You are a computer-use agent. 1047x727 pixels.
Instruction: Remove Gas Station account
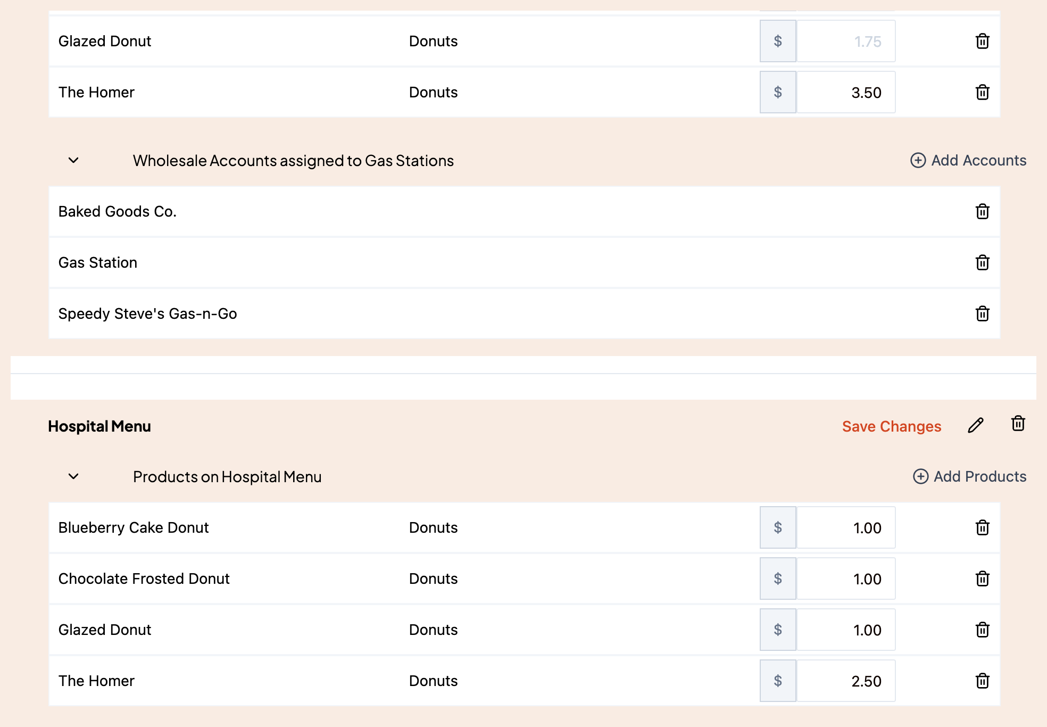pos(982,262)
